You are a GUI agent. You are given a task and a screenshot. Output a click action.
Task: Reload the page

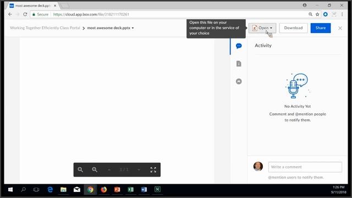[25, 14]
